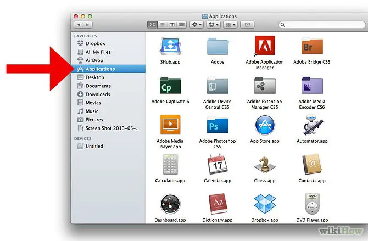Select Calendar.app icon
368x241 pixels.
coord(218,164)
